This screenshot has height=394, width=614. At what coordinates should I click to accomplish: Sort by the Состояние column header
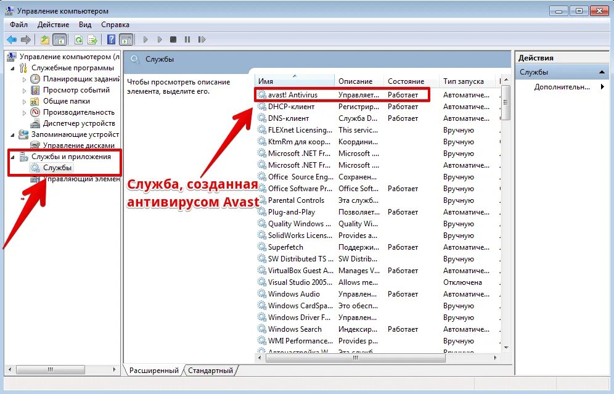(411, 81)
